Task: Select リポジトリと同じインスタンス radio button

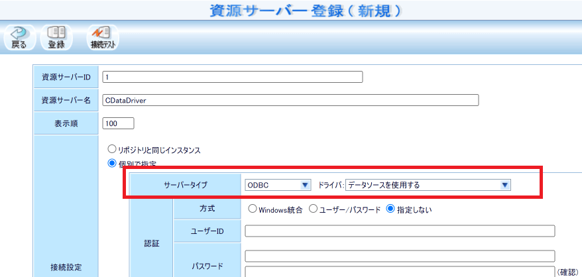Action: click(111, 149)
